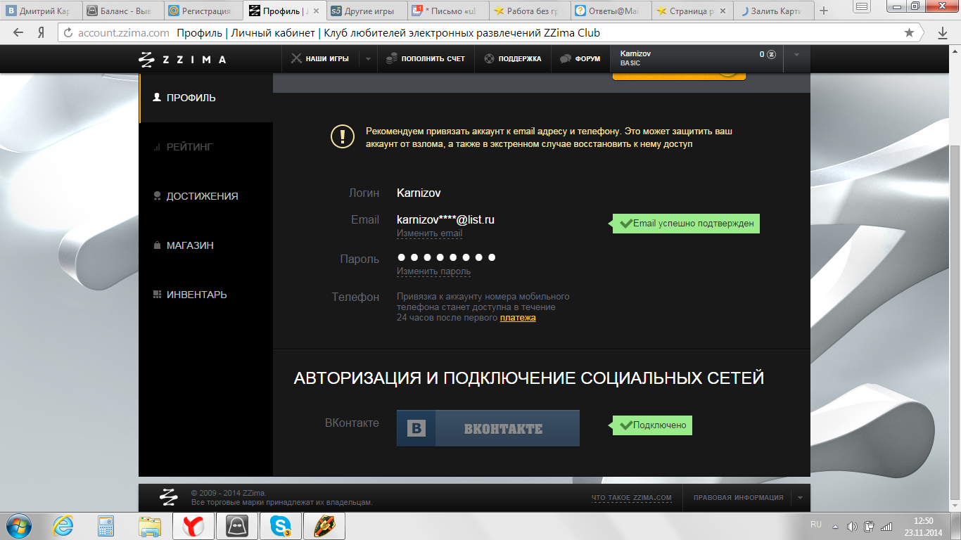Open the Windows Start button
This screenshot has height=540, width=961.
pos(18,526)
